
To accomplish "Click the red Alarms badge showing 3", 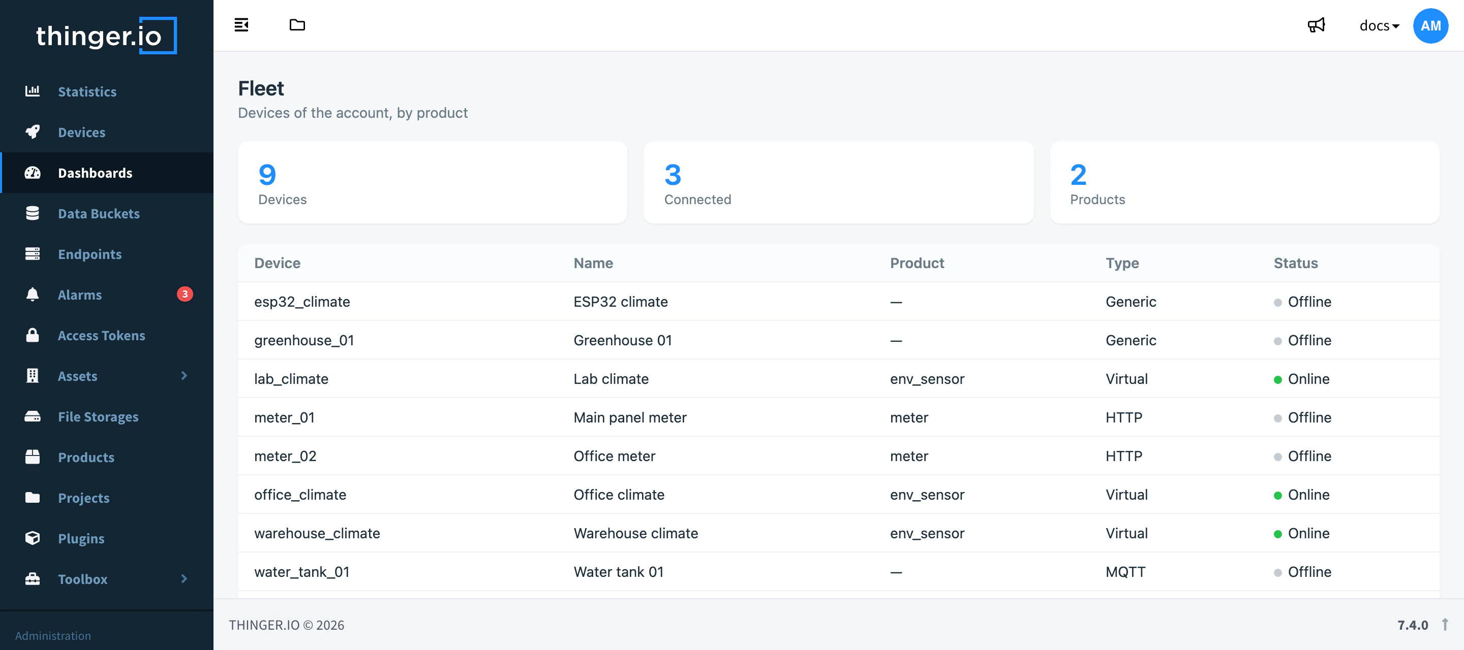I will pyautogui.click(x=185, y=294).
